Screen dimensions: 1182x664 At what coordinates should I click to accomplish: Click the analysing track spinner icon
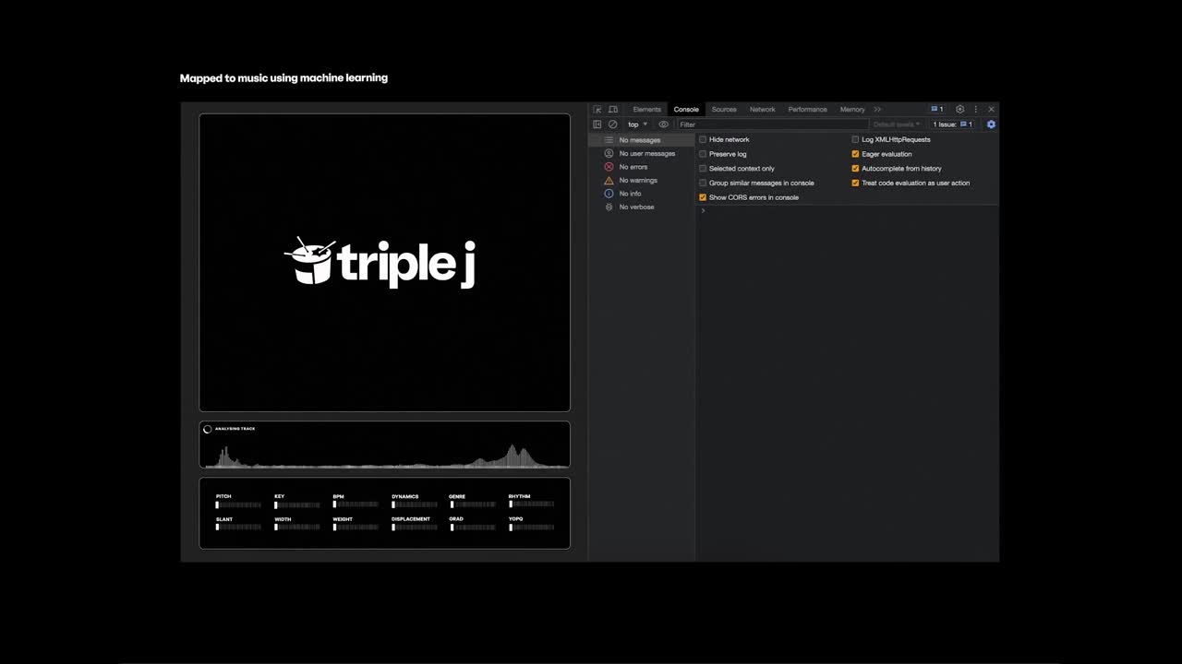[208, 429]
